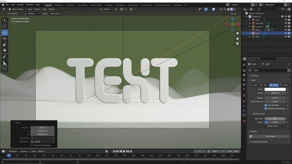
Task: Click the Spot Size slider field
Action: (x=275, y=118)
